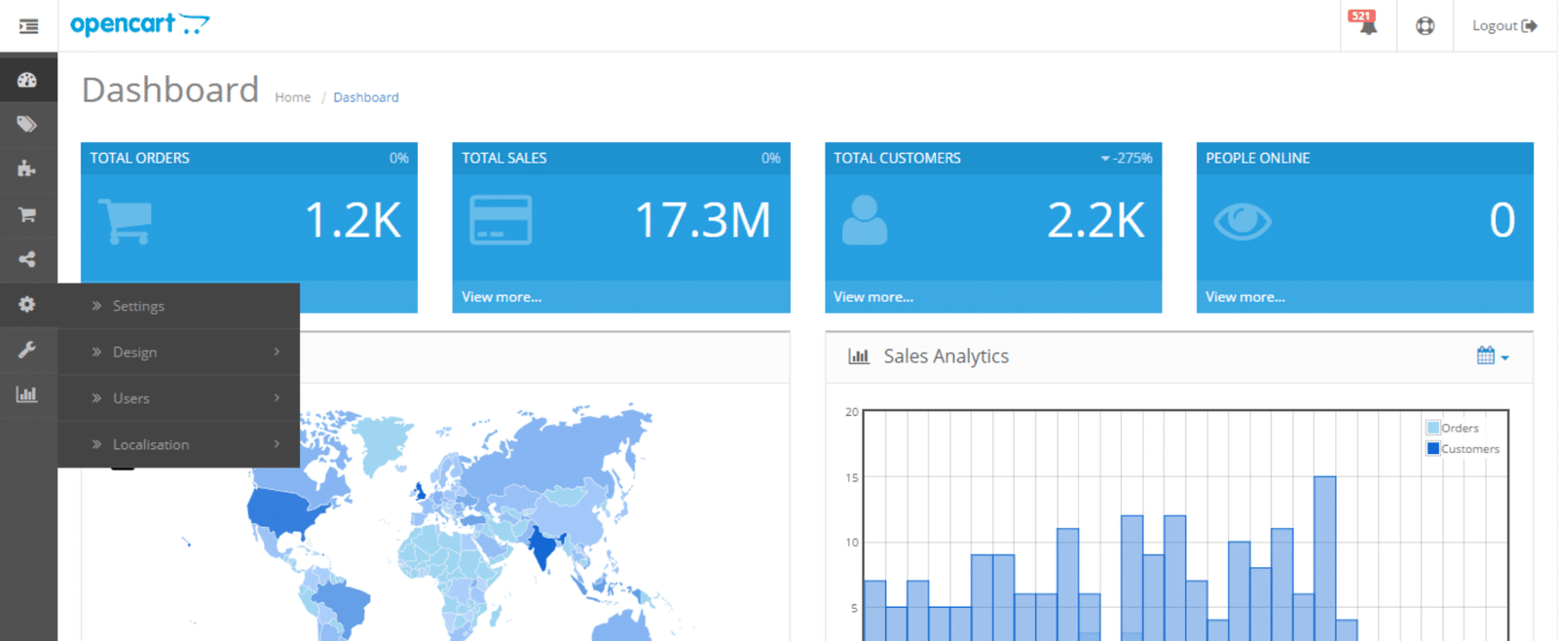This screenshot has width=1558, height=641.
Task: Click the 1.2K total orders value
Action: 353,220
